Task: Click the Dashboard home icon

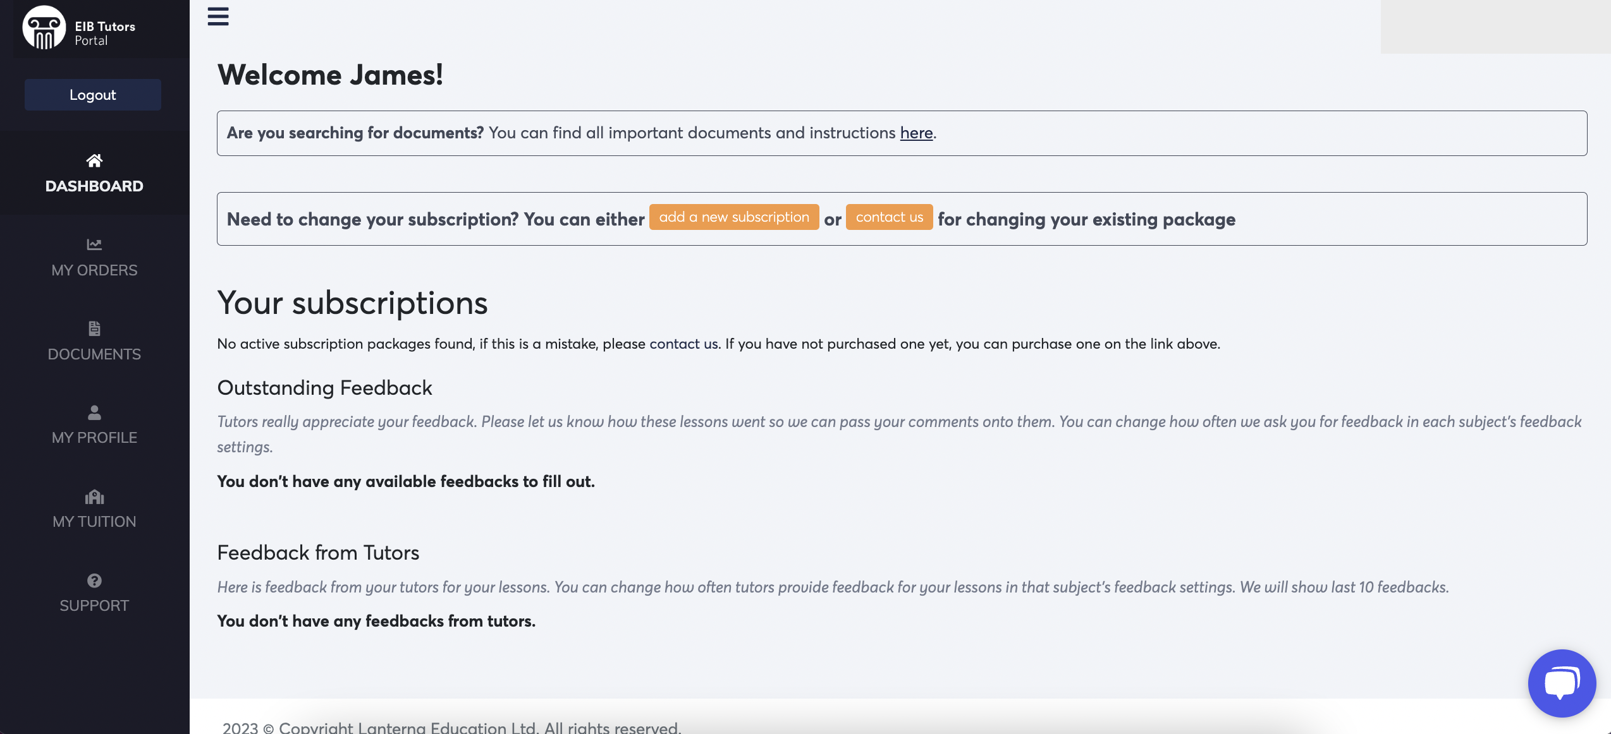Action: point(94,160)
